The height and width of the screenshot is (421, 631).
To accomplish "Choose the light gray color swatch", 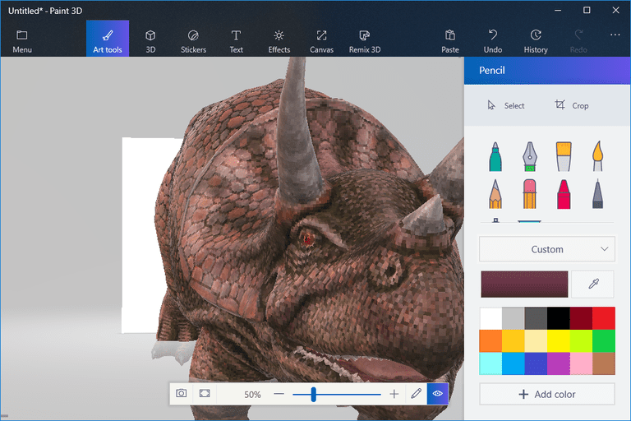I will tap(513, 318).
